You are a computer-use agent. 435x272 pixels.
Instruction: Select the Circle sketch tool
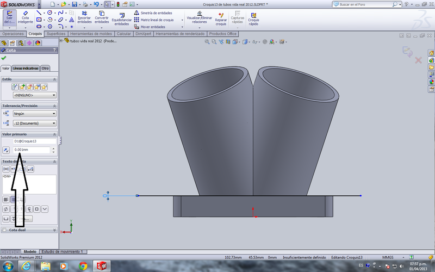click(x=49, y=13)
